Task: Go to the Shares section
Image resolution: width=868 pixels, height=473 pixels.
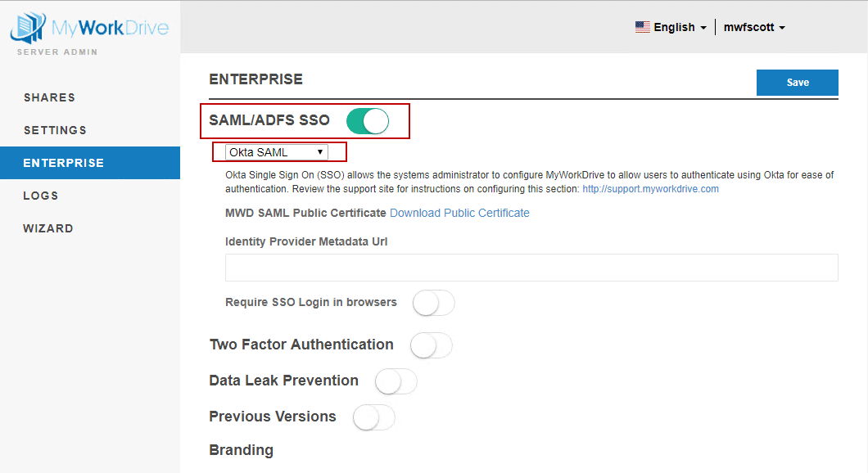Action: click(49, 97)
